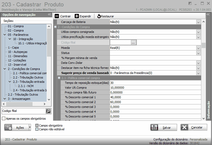
Task: Select 11 - Dimensões in sections tree
Action: click(18, 56)
